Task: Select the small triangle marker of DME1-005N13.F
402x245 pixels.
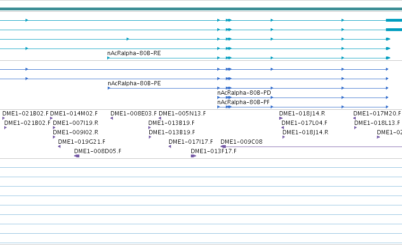Action: (160, 118)
